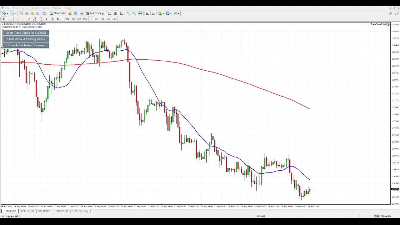Screen dimensions: 400x225
Task: Open the Charts menu
Action: click(36, 8)
